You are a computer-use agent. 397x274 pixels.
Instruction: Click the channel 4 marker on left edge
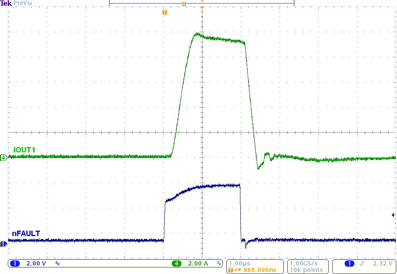tap(3, 158)
